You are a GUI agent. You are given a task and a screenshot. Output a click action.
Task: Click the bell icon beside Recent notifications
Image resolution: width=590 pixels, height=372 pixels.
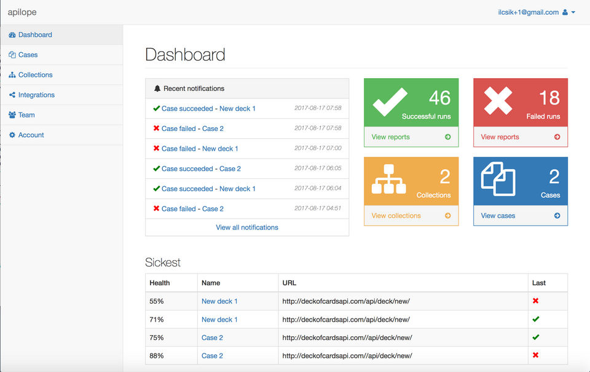point(157,89)
